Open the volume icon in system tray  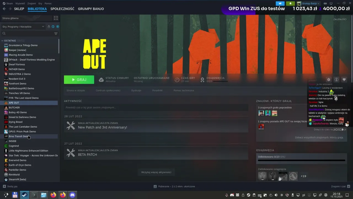(x=276, y=195)
